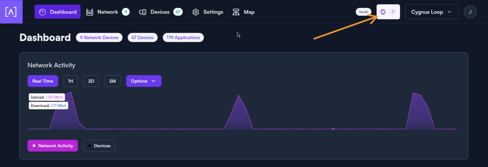Switch chart to Real Time view
The image size is (488, 167).
pos(43,81)
